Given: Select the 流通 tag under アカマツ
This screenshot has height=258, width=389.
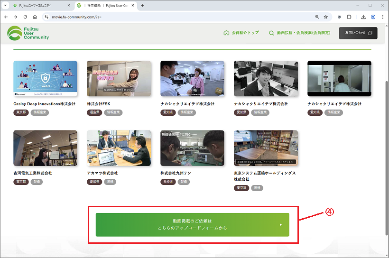Looking at the screenshot, I should pyautogui.click(x=110, y=182).
